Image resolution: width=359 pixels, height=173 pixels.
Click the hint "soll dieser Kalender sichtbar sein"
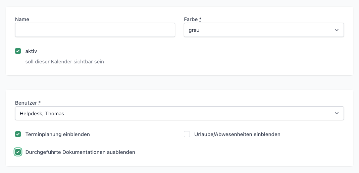pyautogui.click(x=65, y=62)
